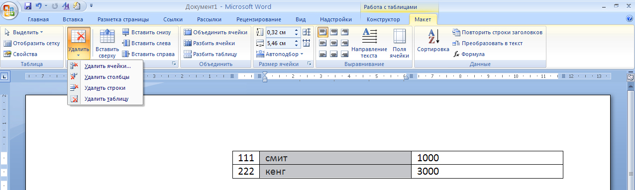Open Разметка страницы tab

123,19
